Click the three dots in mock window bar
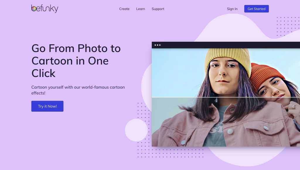The height and width of the screenshot is (170, 300). [x=157, y=45]
